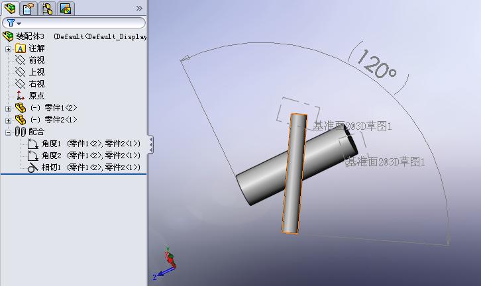Click the 上视 plane label

pyautogui.click(x=36, y=72)
